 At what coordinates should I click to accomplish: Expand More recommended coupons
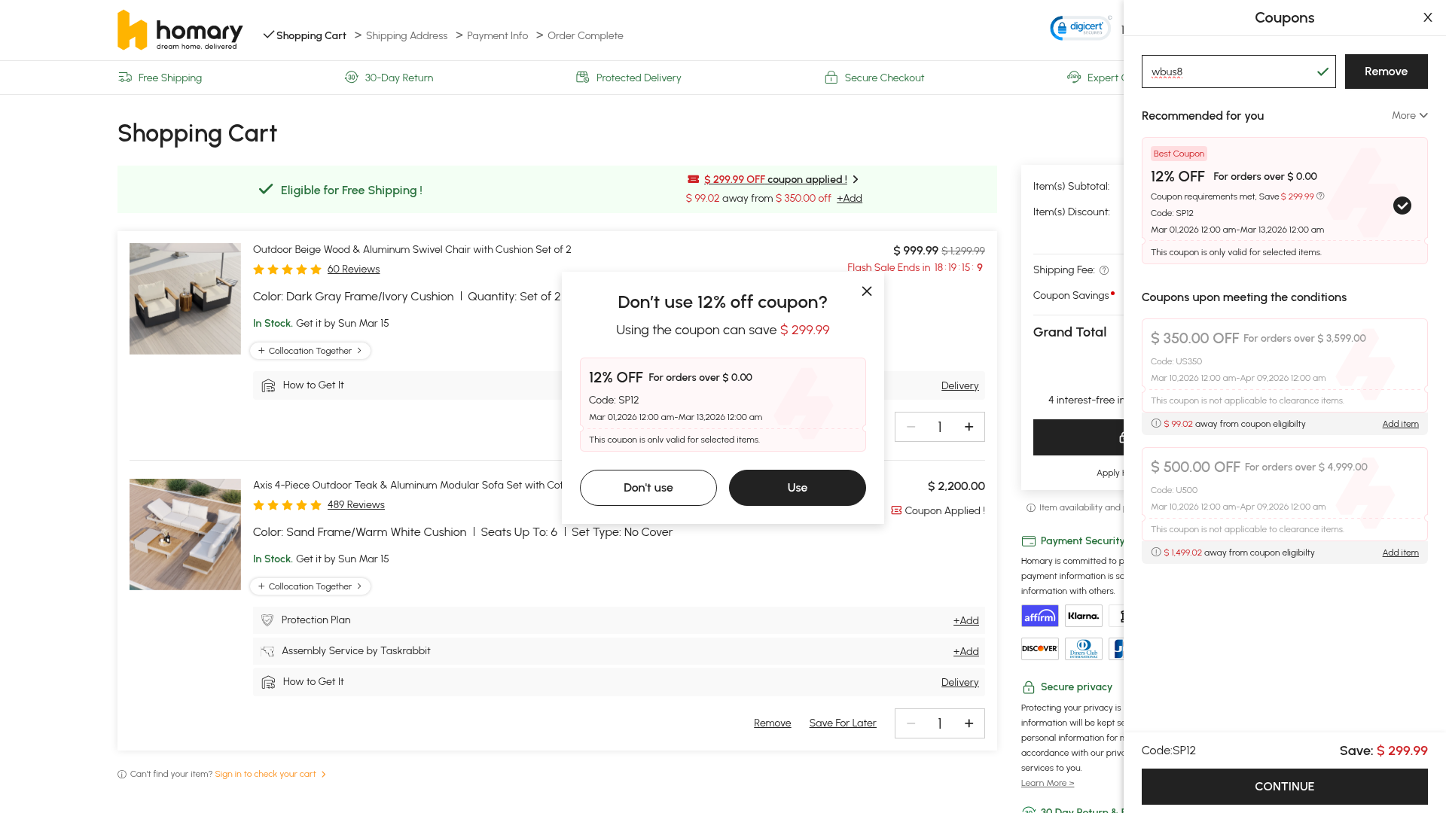1409,115
